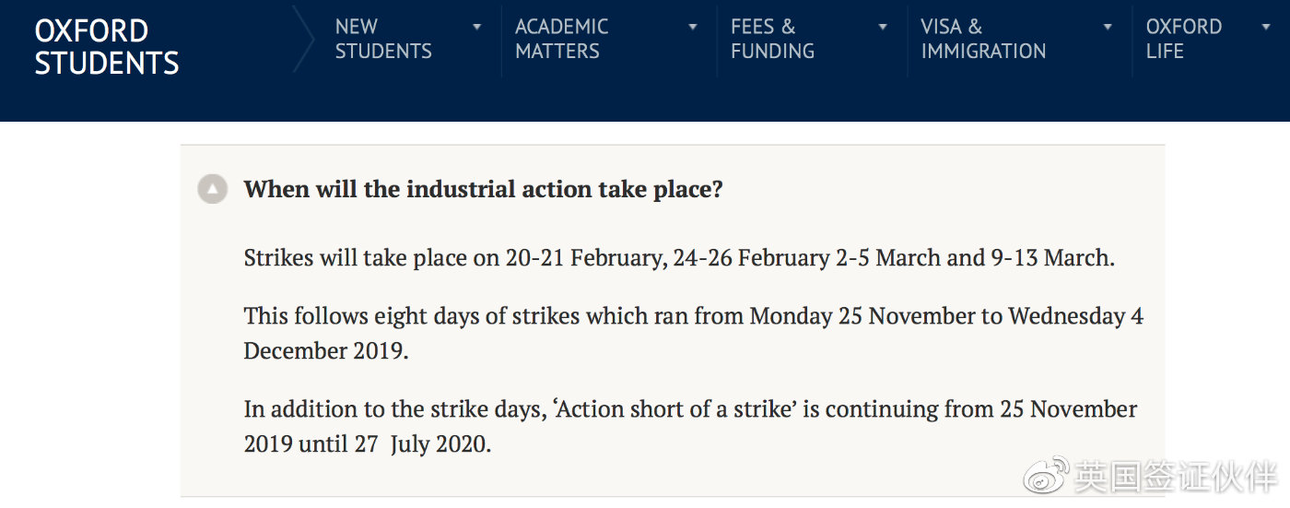Expand the Academic Matters dropdown arrow

[x=693, y=27]
